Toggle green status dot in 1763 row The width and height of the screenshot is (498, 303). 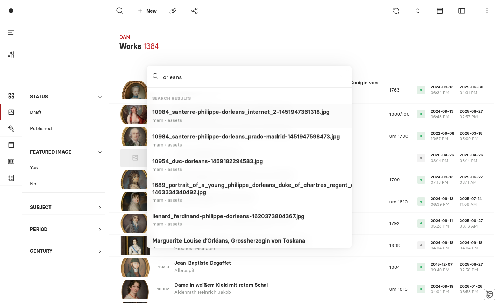coord(421,90)
